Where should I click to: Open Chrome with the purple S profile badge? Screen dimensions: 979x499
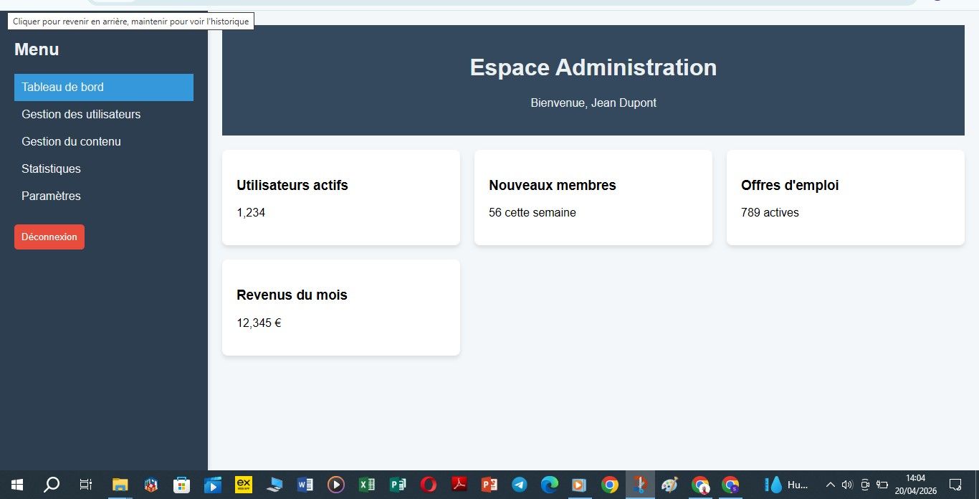click(730, 485)
